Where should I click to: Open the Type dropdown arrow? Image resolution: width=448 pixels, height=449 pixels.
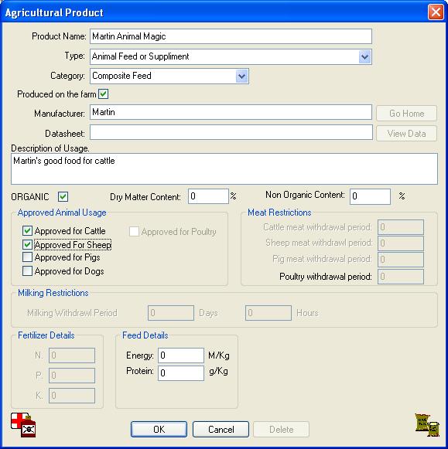pos(365,56)
